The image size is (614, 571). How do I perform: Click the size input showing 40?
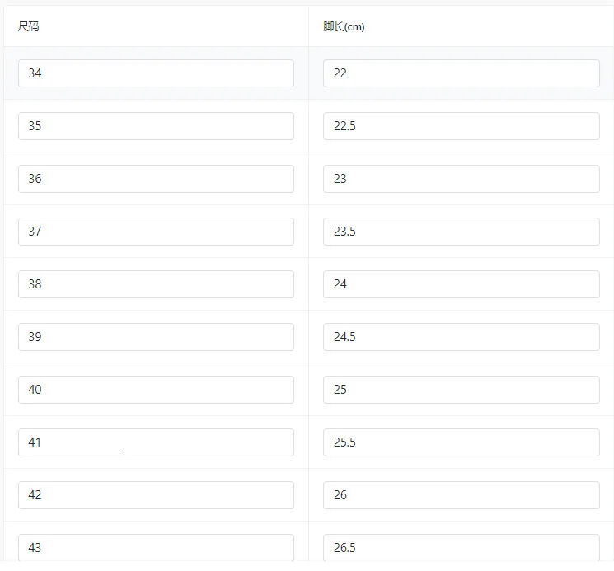click(156, 390)
